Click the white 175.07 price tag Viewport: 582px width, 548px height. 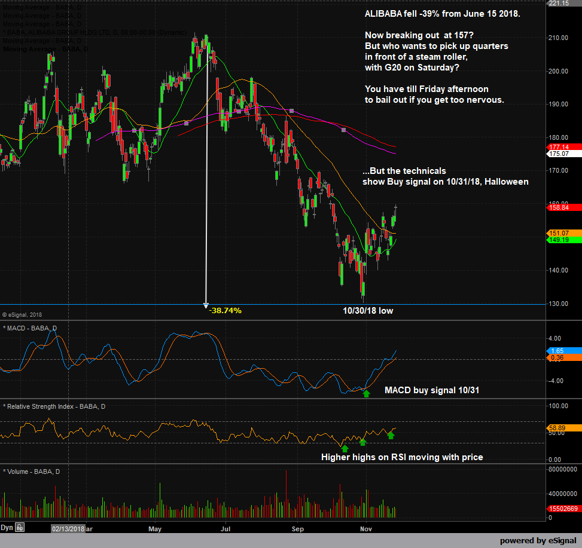(564, 154)
